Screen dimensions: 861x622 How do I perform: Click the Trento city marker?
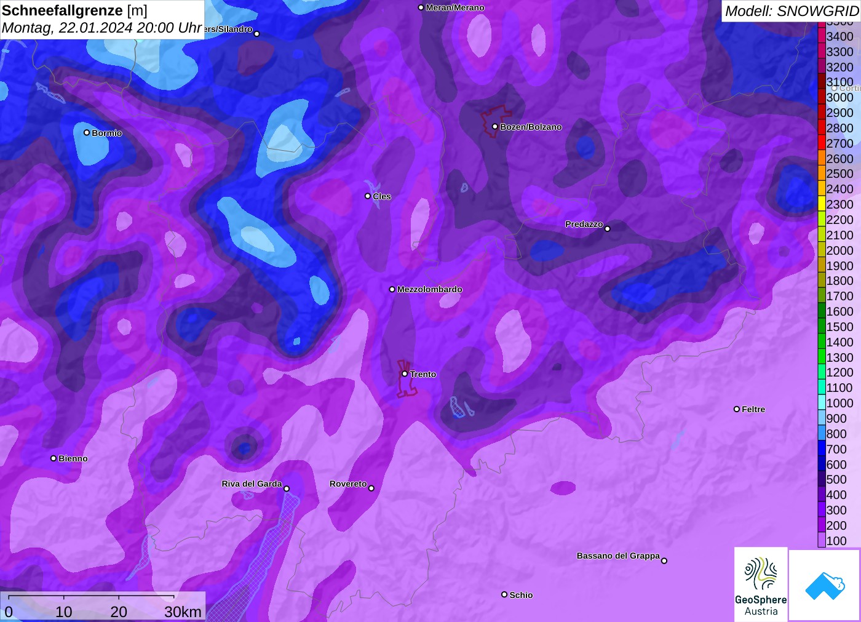pos(405,373)
